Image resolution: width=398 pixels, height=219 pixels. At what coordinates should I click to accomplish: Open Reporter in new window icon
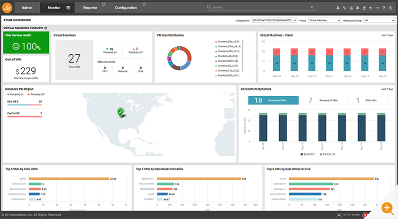103,4
